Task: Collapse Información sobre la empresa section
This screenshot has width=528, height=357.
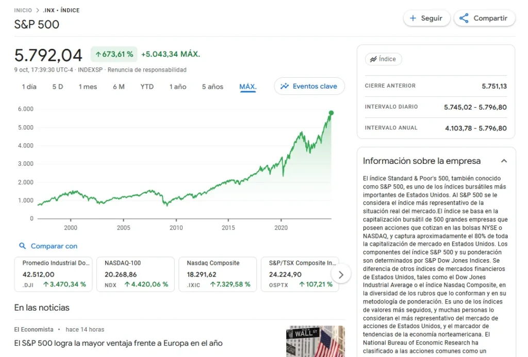Action: coord(504,161)
